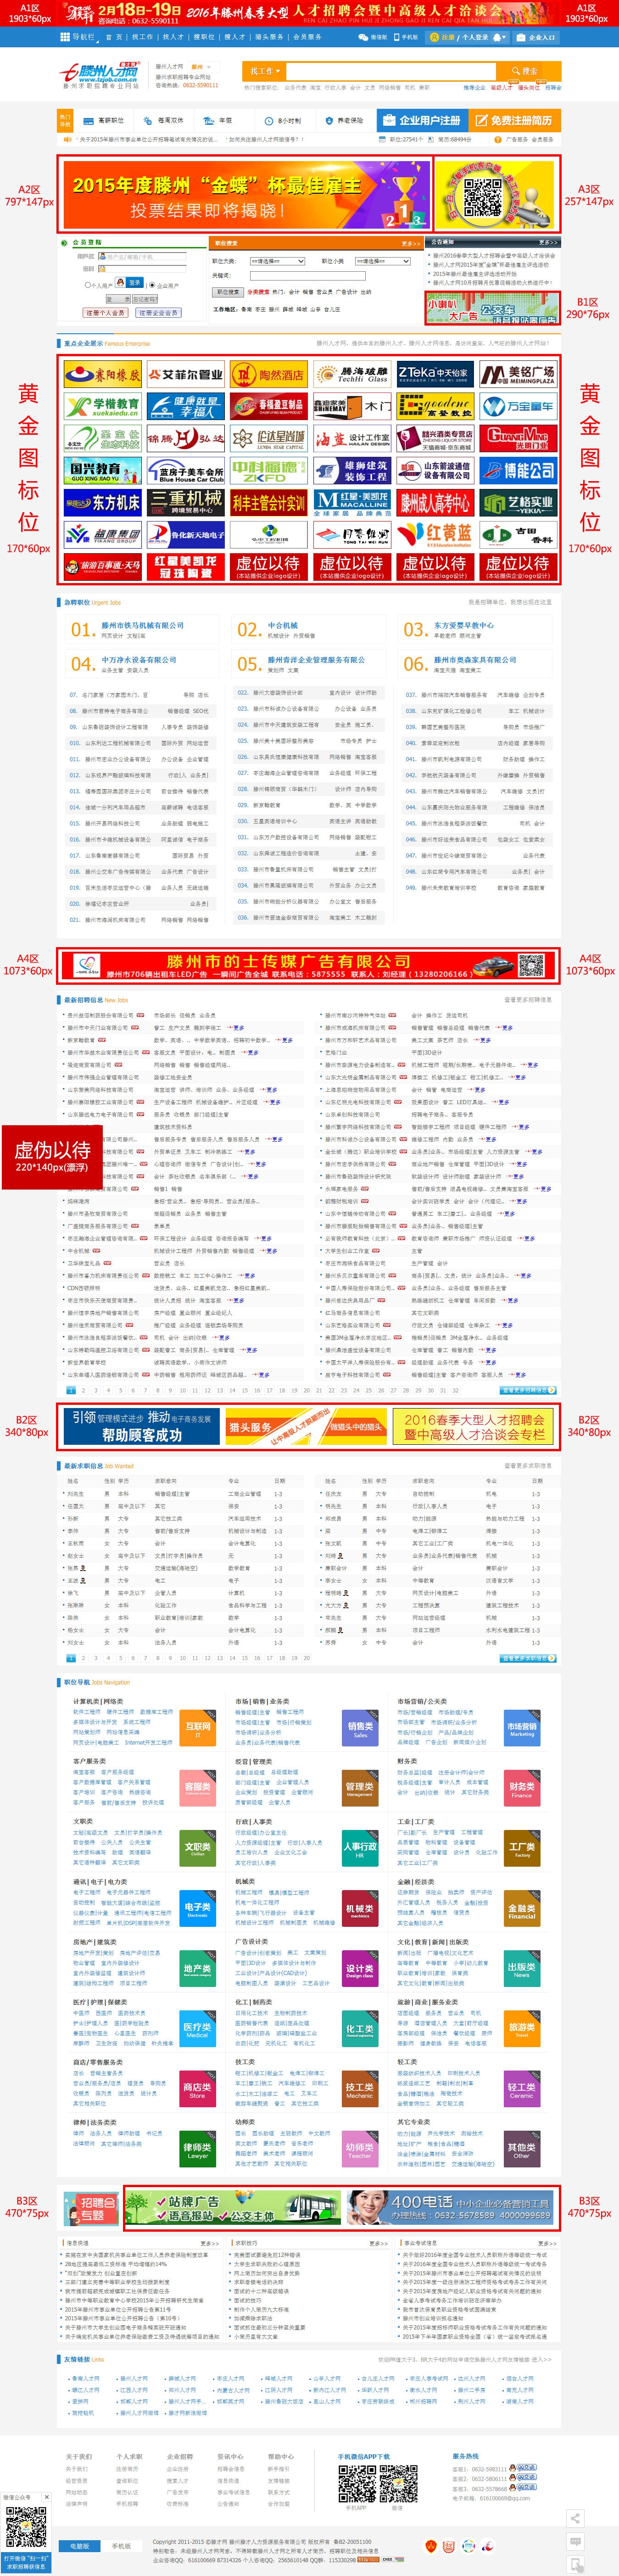This screenshot has height=2576, width=619.
Task: Open the 会员服务 nav item
Action: point(307,37)
